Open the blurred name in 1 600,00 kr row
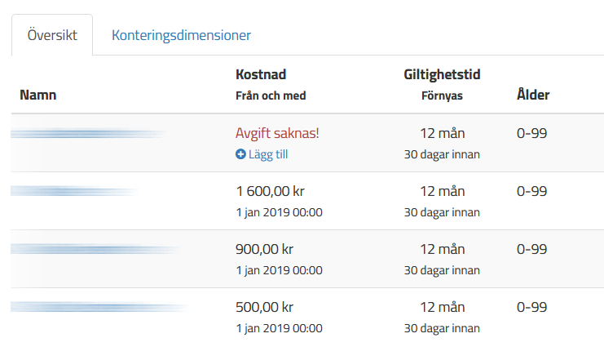The width and height of the screenshot is (604, 360). point(75,191)
